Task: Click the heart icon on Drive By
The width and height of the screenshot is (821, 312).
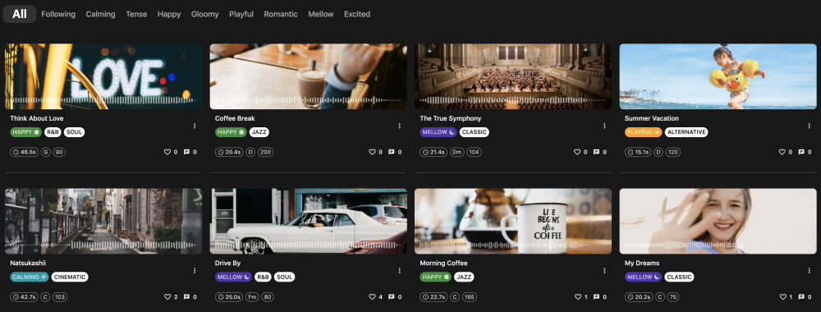Action: [372, 297]
